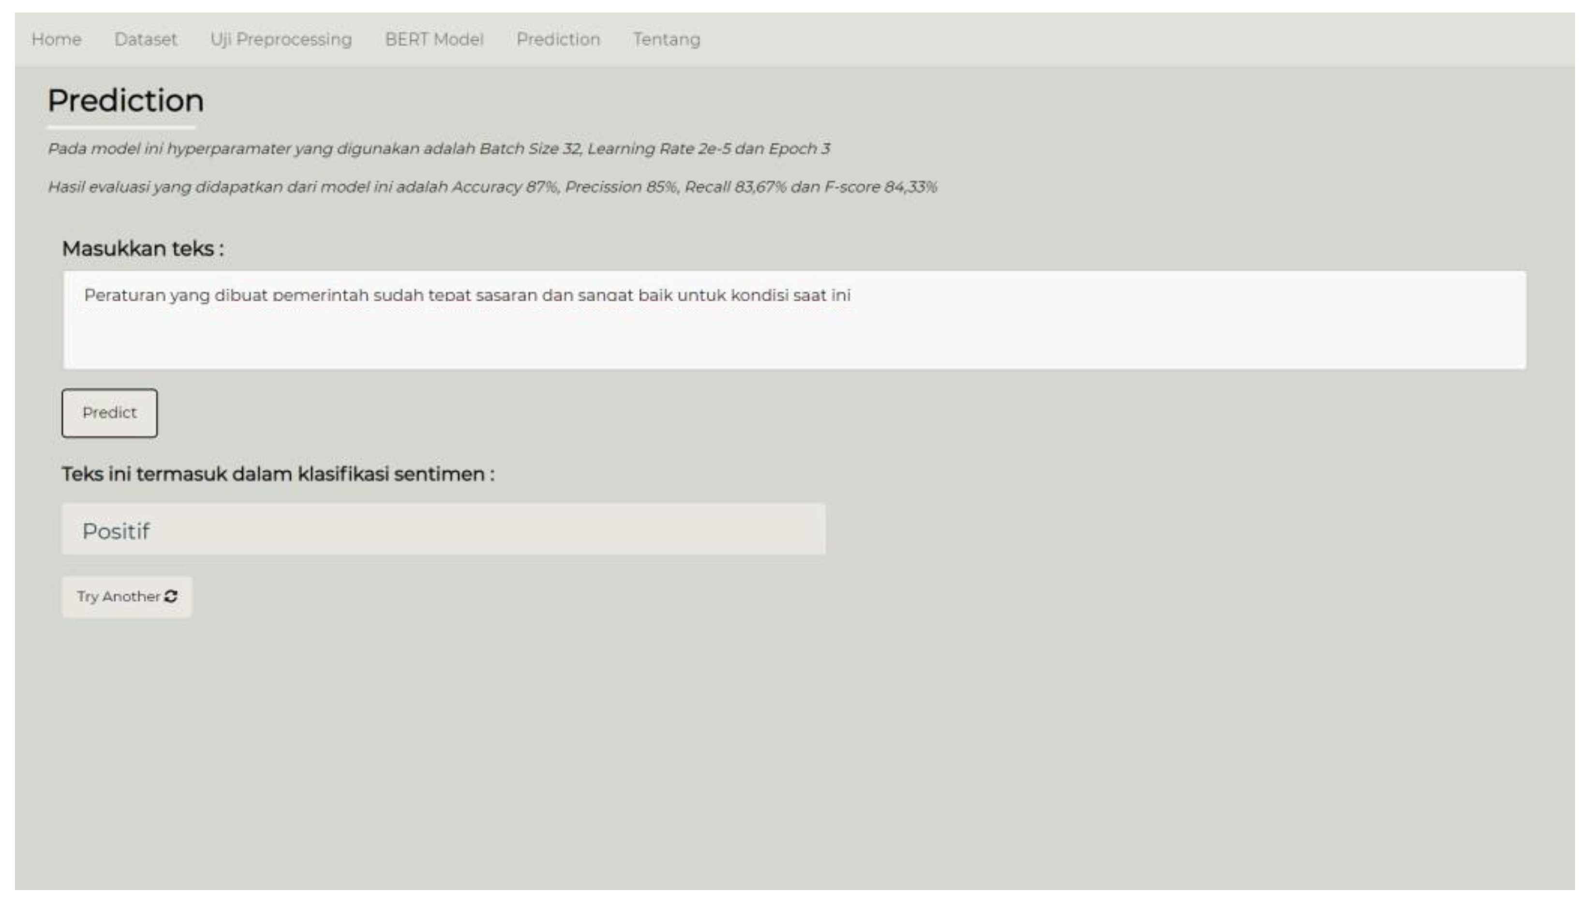Open the Tentang page

coord(666,39)
